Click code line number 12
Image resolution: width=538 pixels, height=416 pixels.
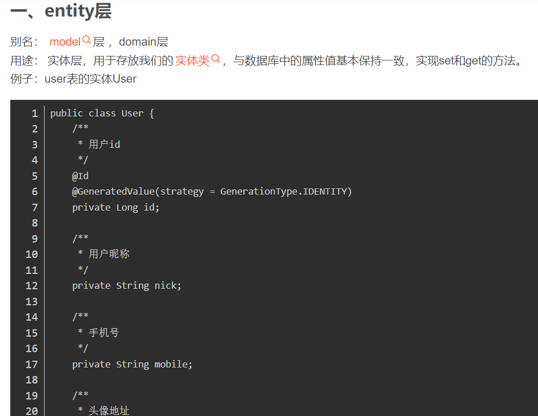(x=32, y=285)
